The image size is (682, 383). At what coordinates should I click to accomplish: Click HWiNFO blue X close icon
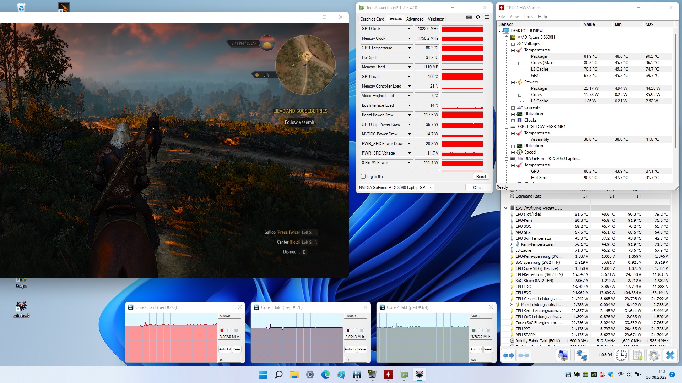click(x=670, y=355)
